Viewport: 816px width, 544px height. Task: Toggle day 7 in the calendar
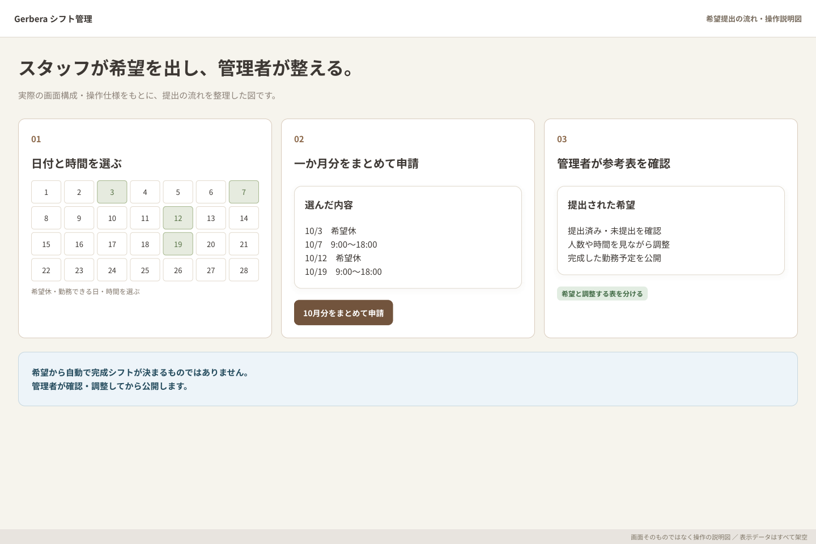(x=244, y=192)
